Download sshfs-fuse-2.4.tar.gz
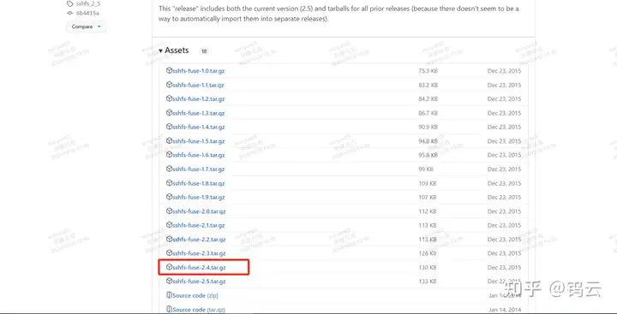Viewport: 617px width, 314px height. (199, 268)
